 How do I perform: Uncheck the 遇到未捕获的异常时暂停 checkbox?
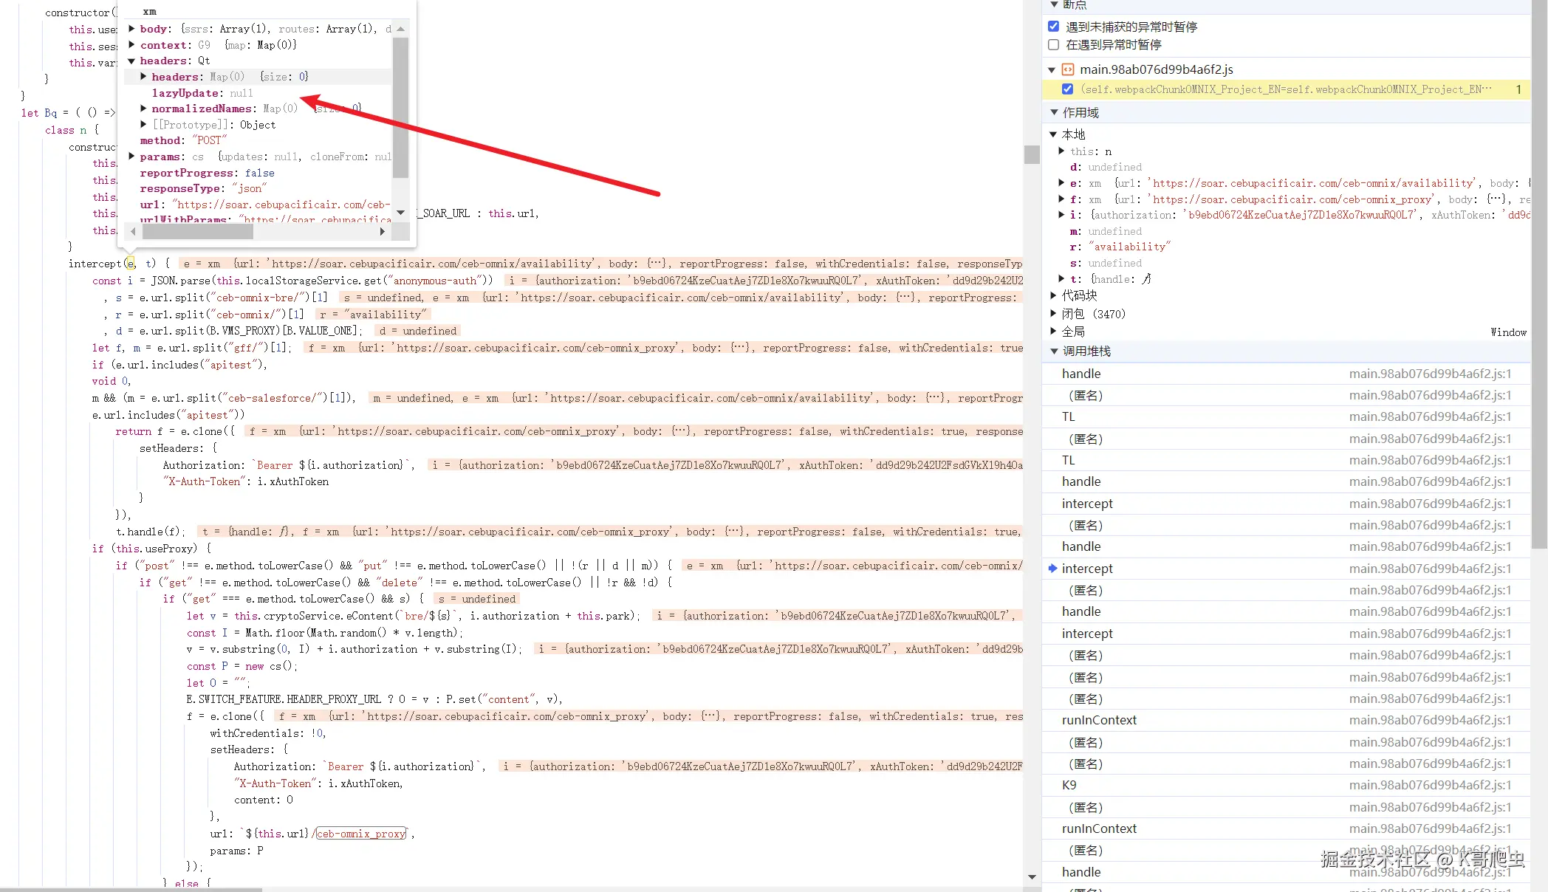click(1054, 27)
